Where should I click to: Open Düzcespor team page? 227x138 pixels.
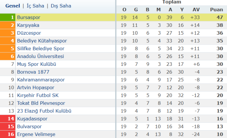[x=29, y=33]
